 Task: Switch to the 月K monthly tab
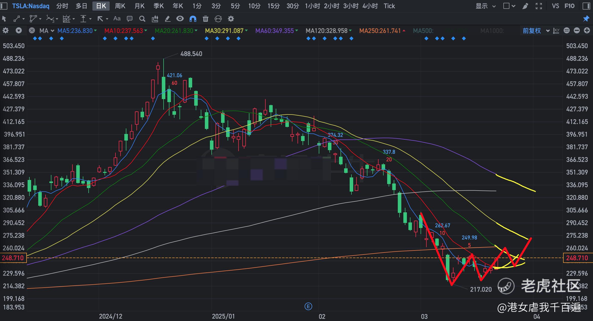click(139, 6)
